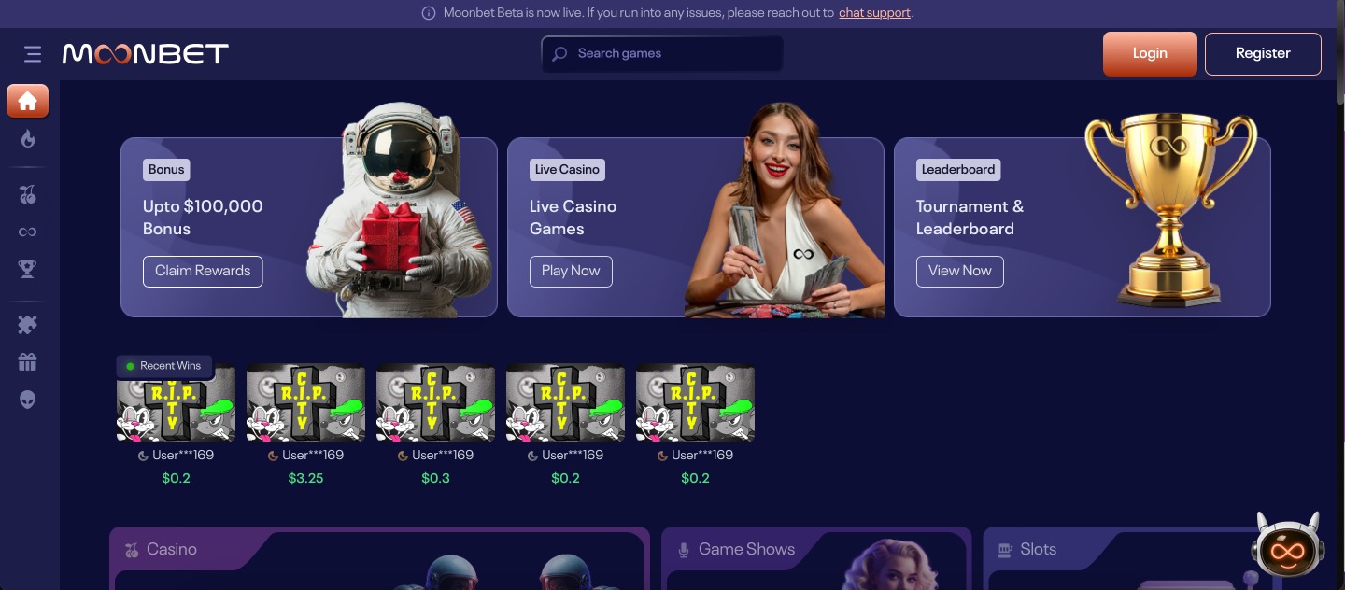Click the Login button
This screenshot has width=1345, height=590.
[1150, 54]
